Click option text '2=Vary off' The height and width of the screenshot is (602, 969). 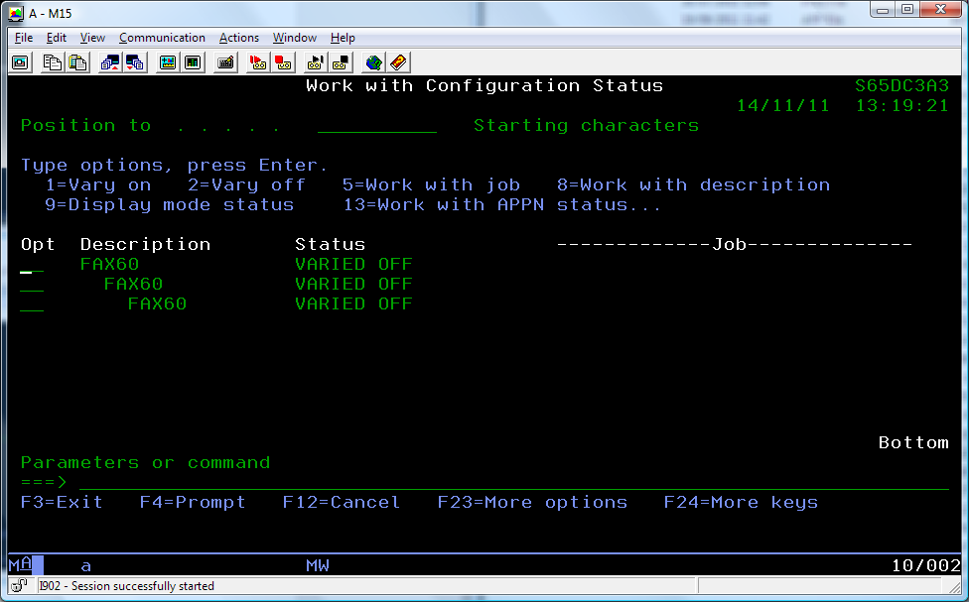246,185
